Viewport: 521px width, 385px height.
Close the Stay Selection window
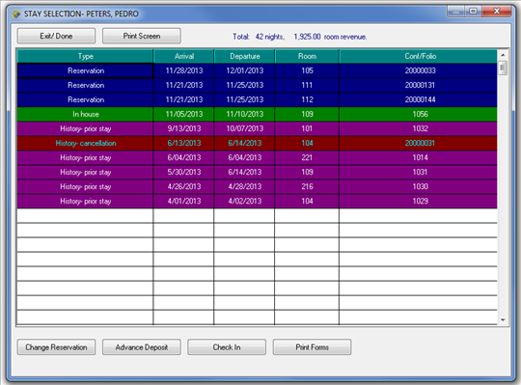pos(497,12)
